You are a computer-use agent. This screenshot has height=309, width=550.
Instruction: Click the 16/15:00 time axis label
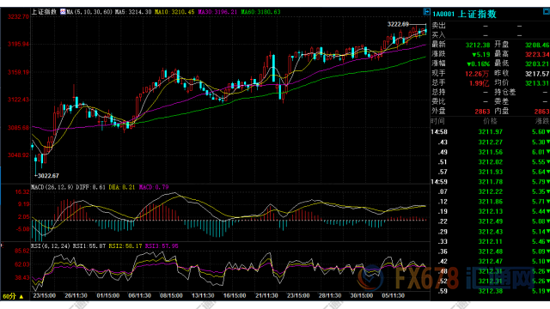[235, 295]
